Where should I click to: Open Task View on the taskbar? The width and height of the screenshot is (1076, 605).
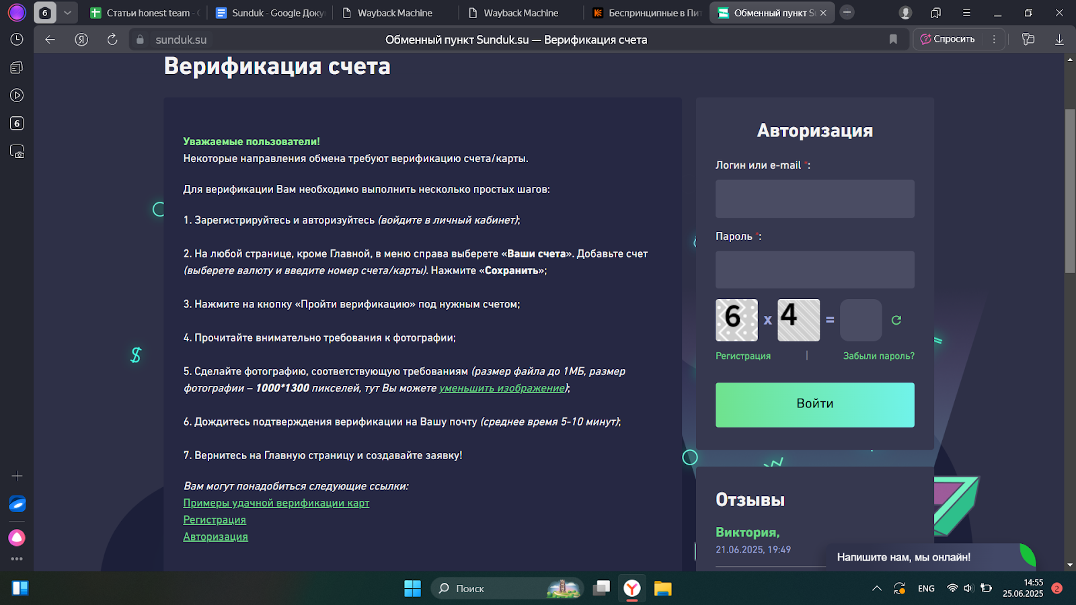point(601,589)
